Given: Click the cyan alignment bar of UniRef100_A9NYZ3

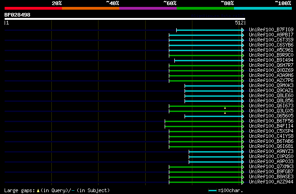Looking at the screenshot, I should point(216,152).
